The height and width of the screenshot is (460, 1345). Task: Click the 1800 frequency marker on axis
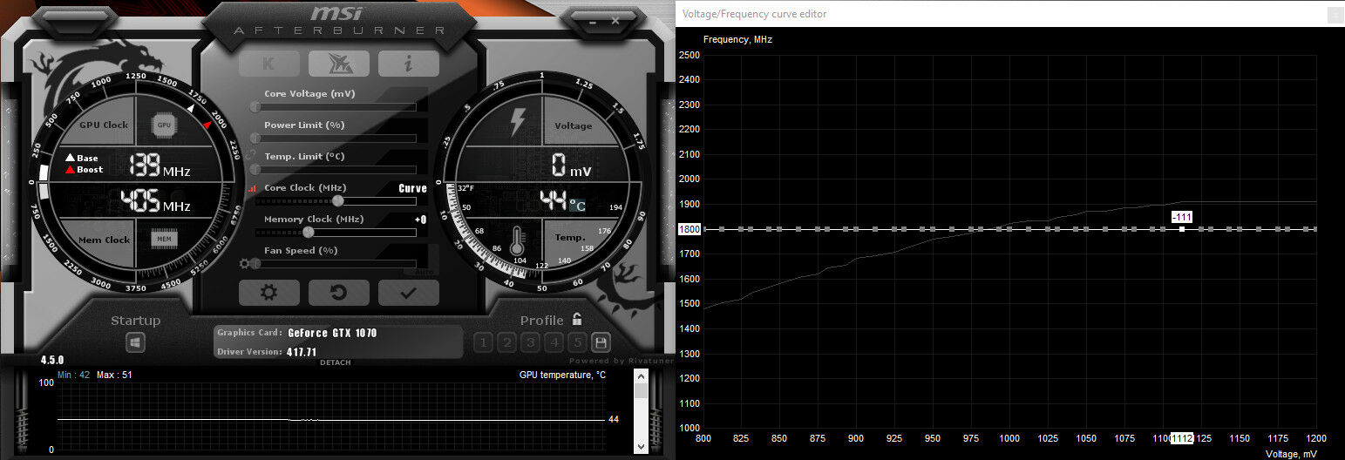(x=689, y=229)
